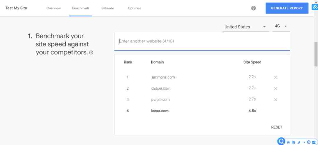Click the Rank column header
318x145 pixels.
(128, 62)
